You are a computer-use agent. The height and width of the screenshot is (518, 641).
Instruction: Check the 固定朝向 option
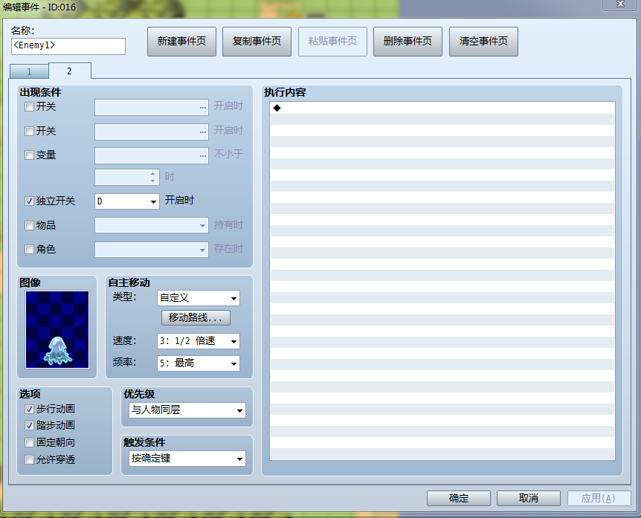29,442
